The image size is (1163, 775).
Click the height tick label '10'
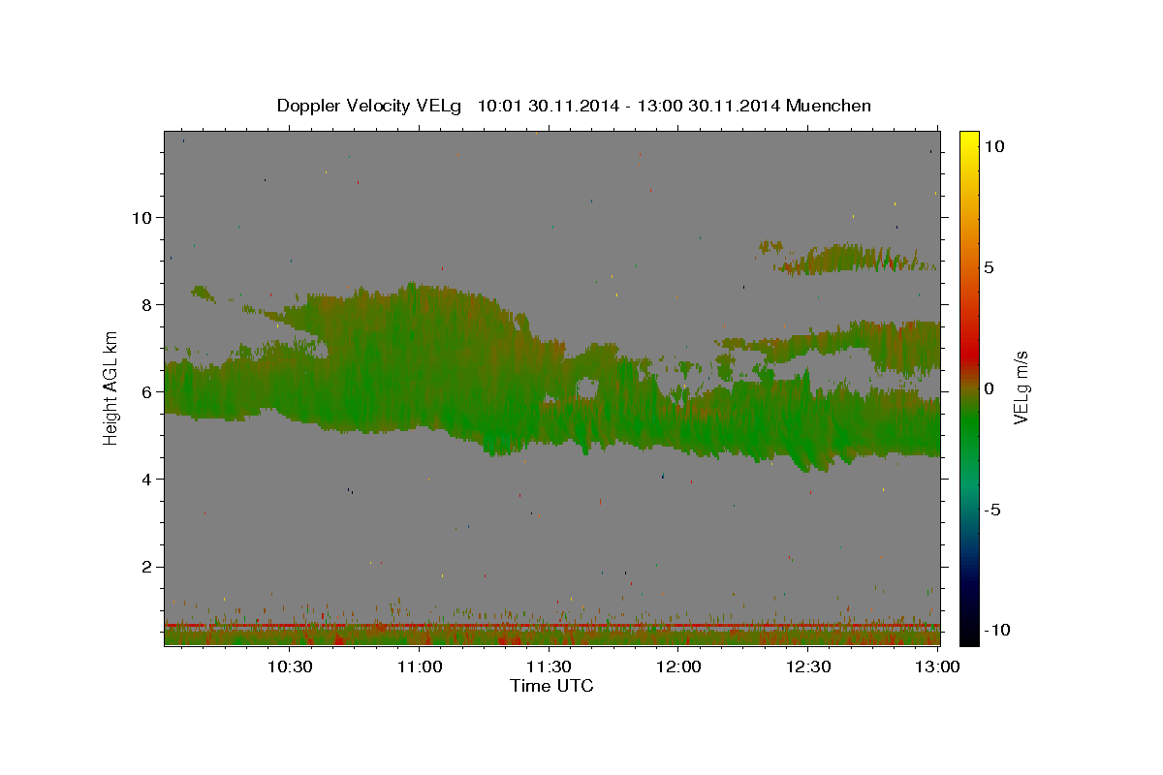point(141,217)
